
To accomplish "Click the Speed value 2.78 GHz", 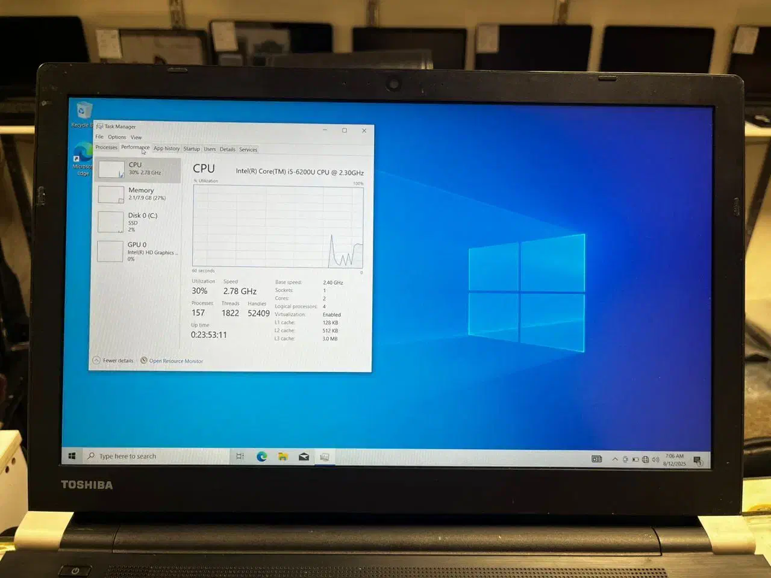I will (x=240, y=291).
